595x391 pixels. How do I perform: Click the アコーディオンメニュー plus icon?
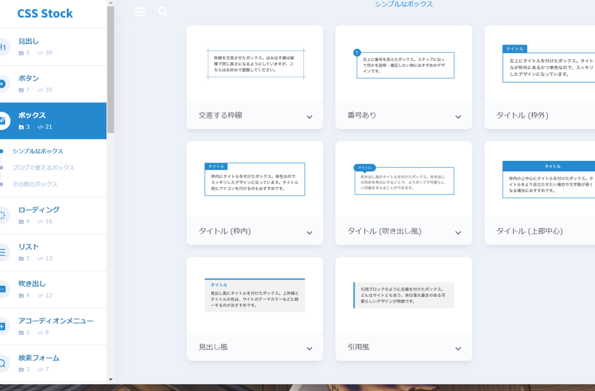(3, 327)
